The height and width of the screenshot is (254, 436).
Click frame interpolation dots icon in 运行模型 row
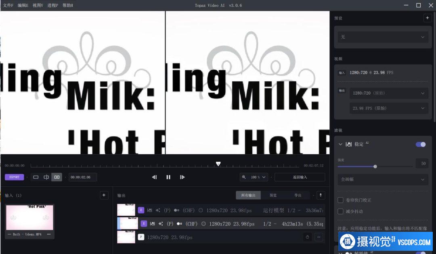click(x=176, y=211)
